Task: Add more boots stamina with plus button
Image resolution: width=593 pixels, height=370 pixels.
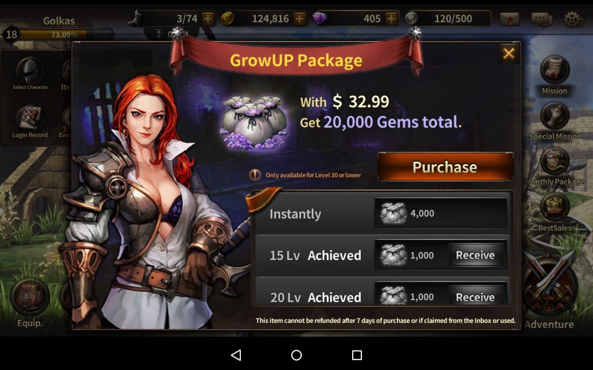Action: (x=208, y=19)
